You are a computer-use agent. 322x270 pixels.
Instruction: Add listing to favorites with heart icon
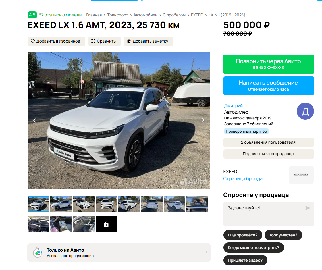pyautogui.click(x=56, y=41)
